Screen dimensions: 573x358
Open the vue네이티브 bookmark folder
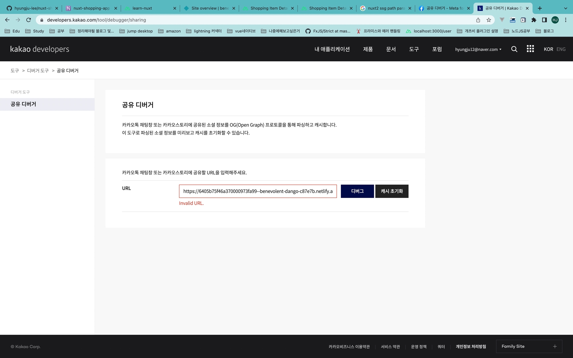click(241, 31)
